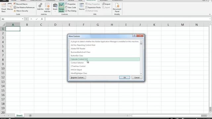The height and width of the screenshot is (119, 212).
Task: Collapse the ribbon with the chevron
Action: click(x=210, y=14)
